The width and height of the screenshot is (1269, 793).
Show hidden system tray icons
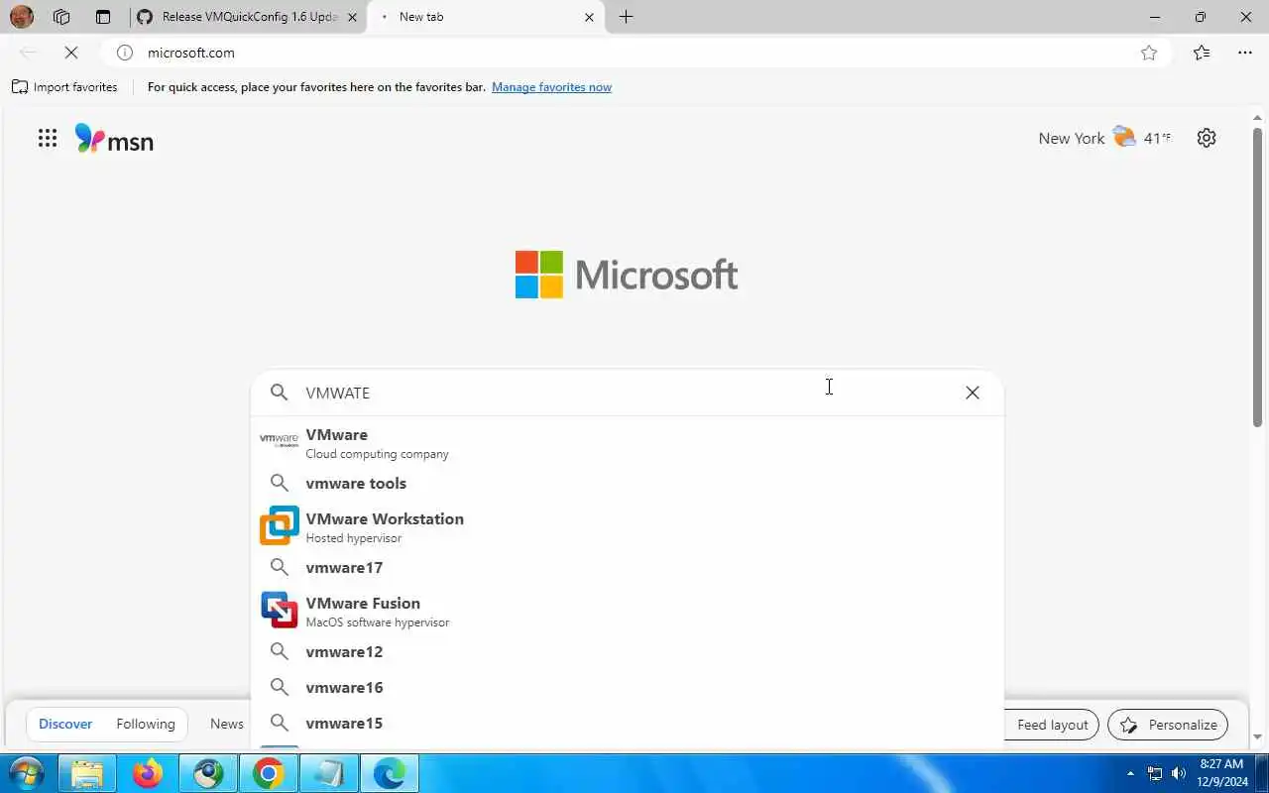pyautogui.click(x=1130, y=773)
